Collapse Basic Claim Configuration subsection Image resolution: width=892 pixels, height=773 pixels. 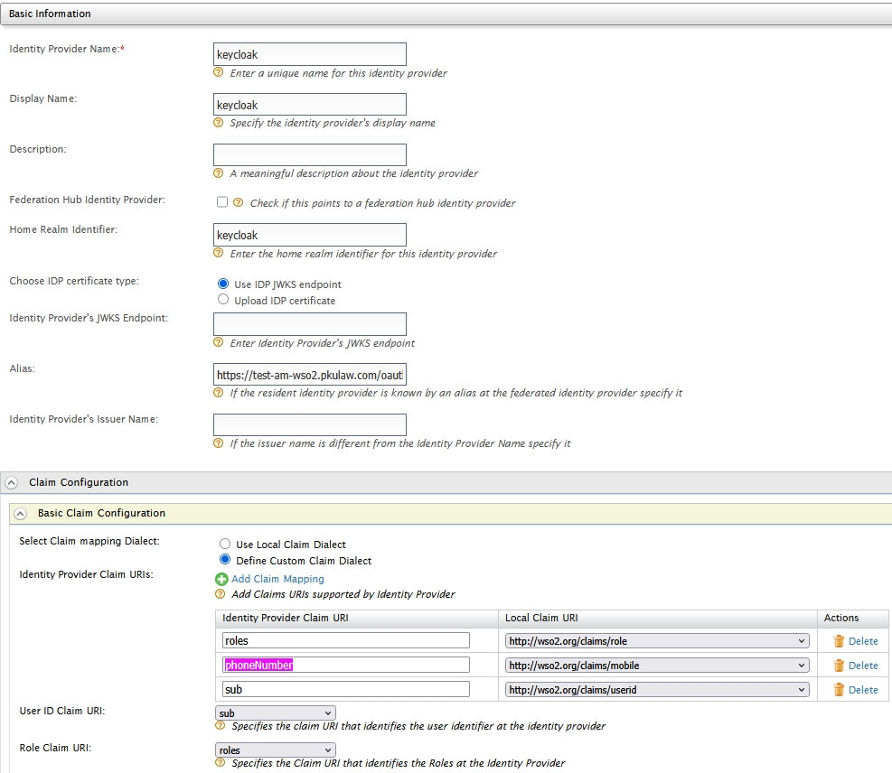click(x=20, y=514)
